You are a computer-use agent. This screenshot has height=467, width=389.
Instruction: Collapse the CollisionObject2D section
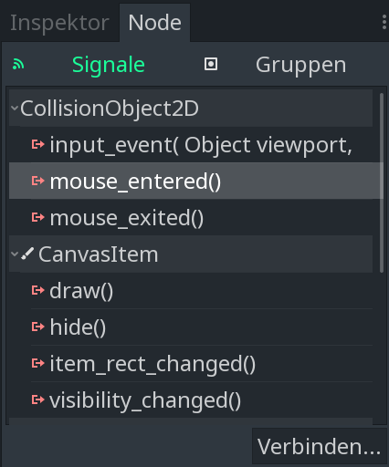[15, 108]
